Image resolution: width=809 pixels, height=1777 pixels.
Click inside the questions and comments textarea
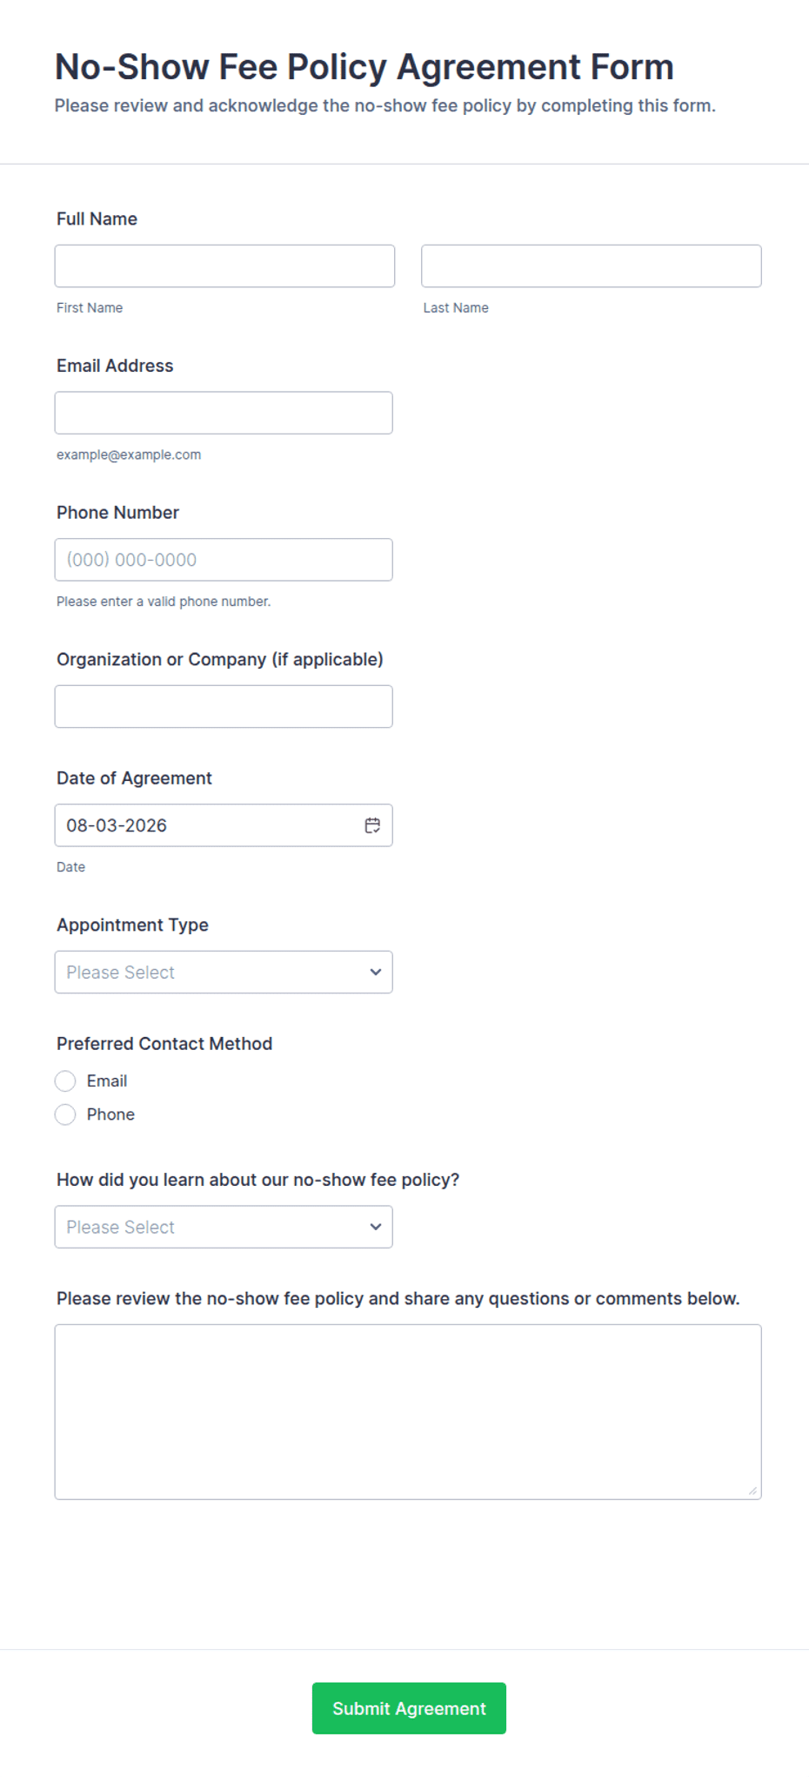[x=408, y=1411]
